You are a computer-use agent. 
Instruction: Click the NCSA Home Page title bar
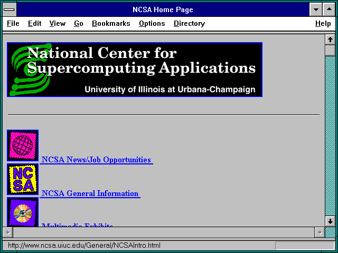click(x=163, y=9)
